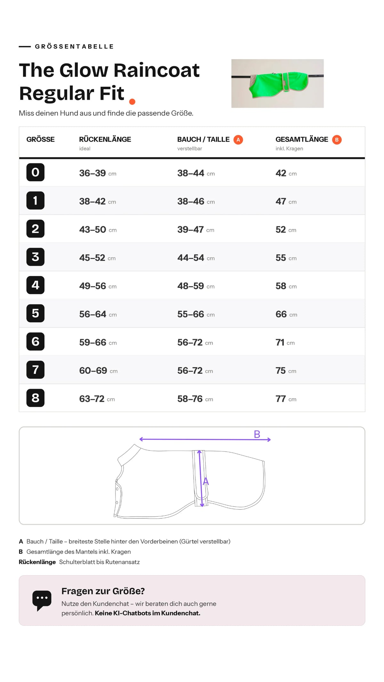Click the purple B arrow label in diagram
The width and height of the screenshot is (384, 682).
click(x=257, y=434)
